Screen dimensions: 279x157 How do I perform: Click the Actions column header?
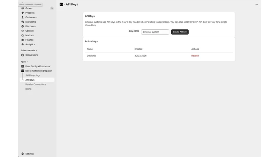coord(195,49)
